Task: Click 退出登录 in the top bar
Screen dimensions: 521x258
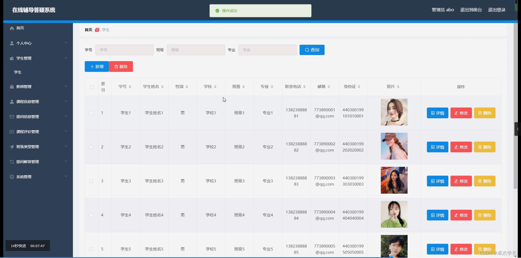Action: pos(497,10)
